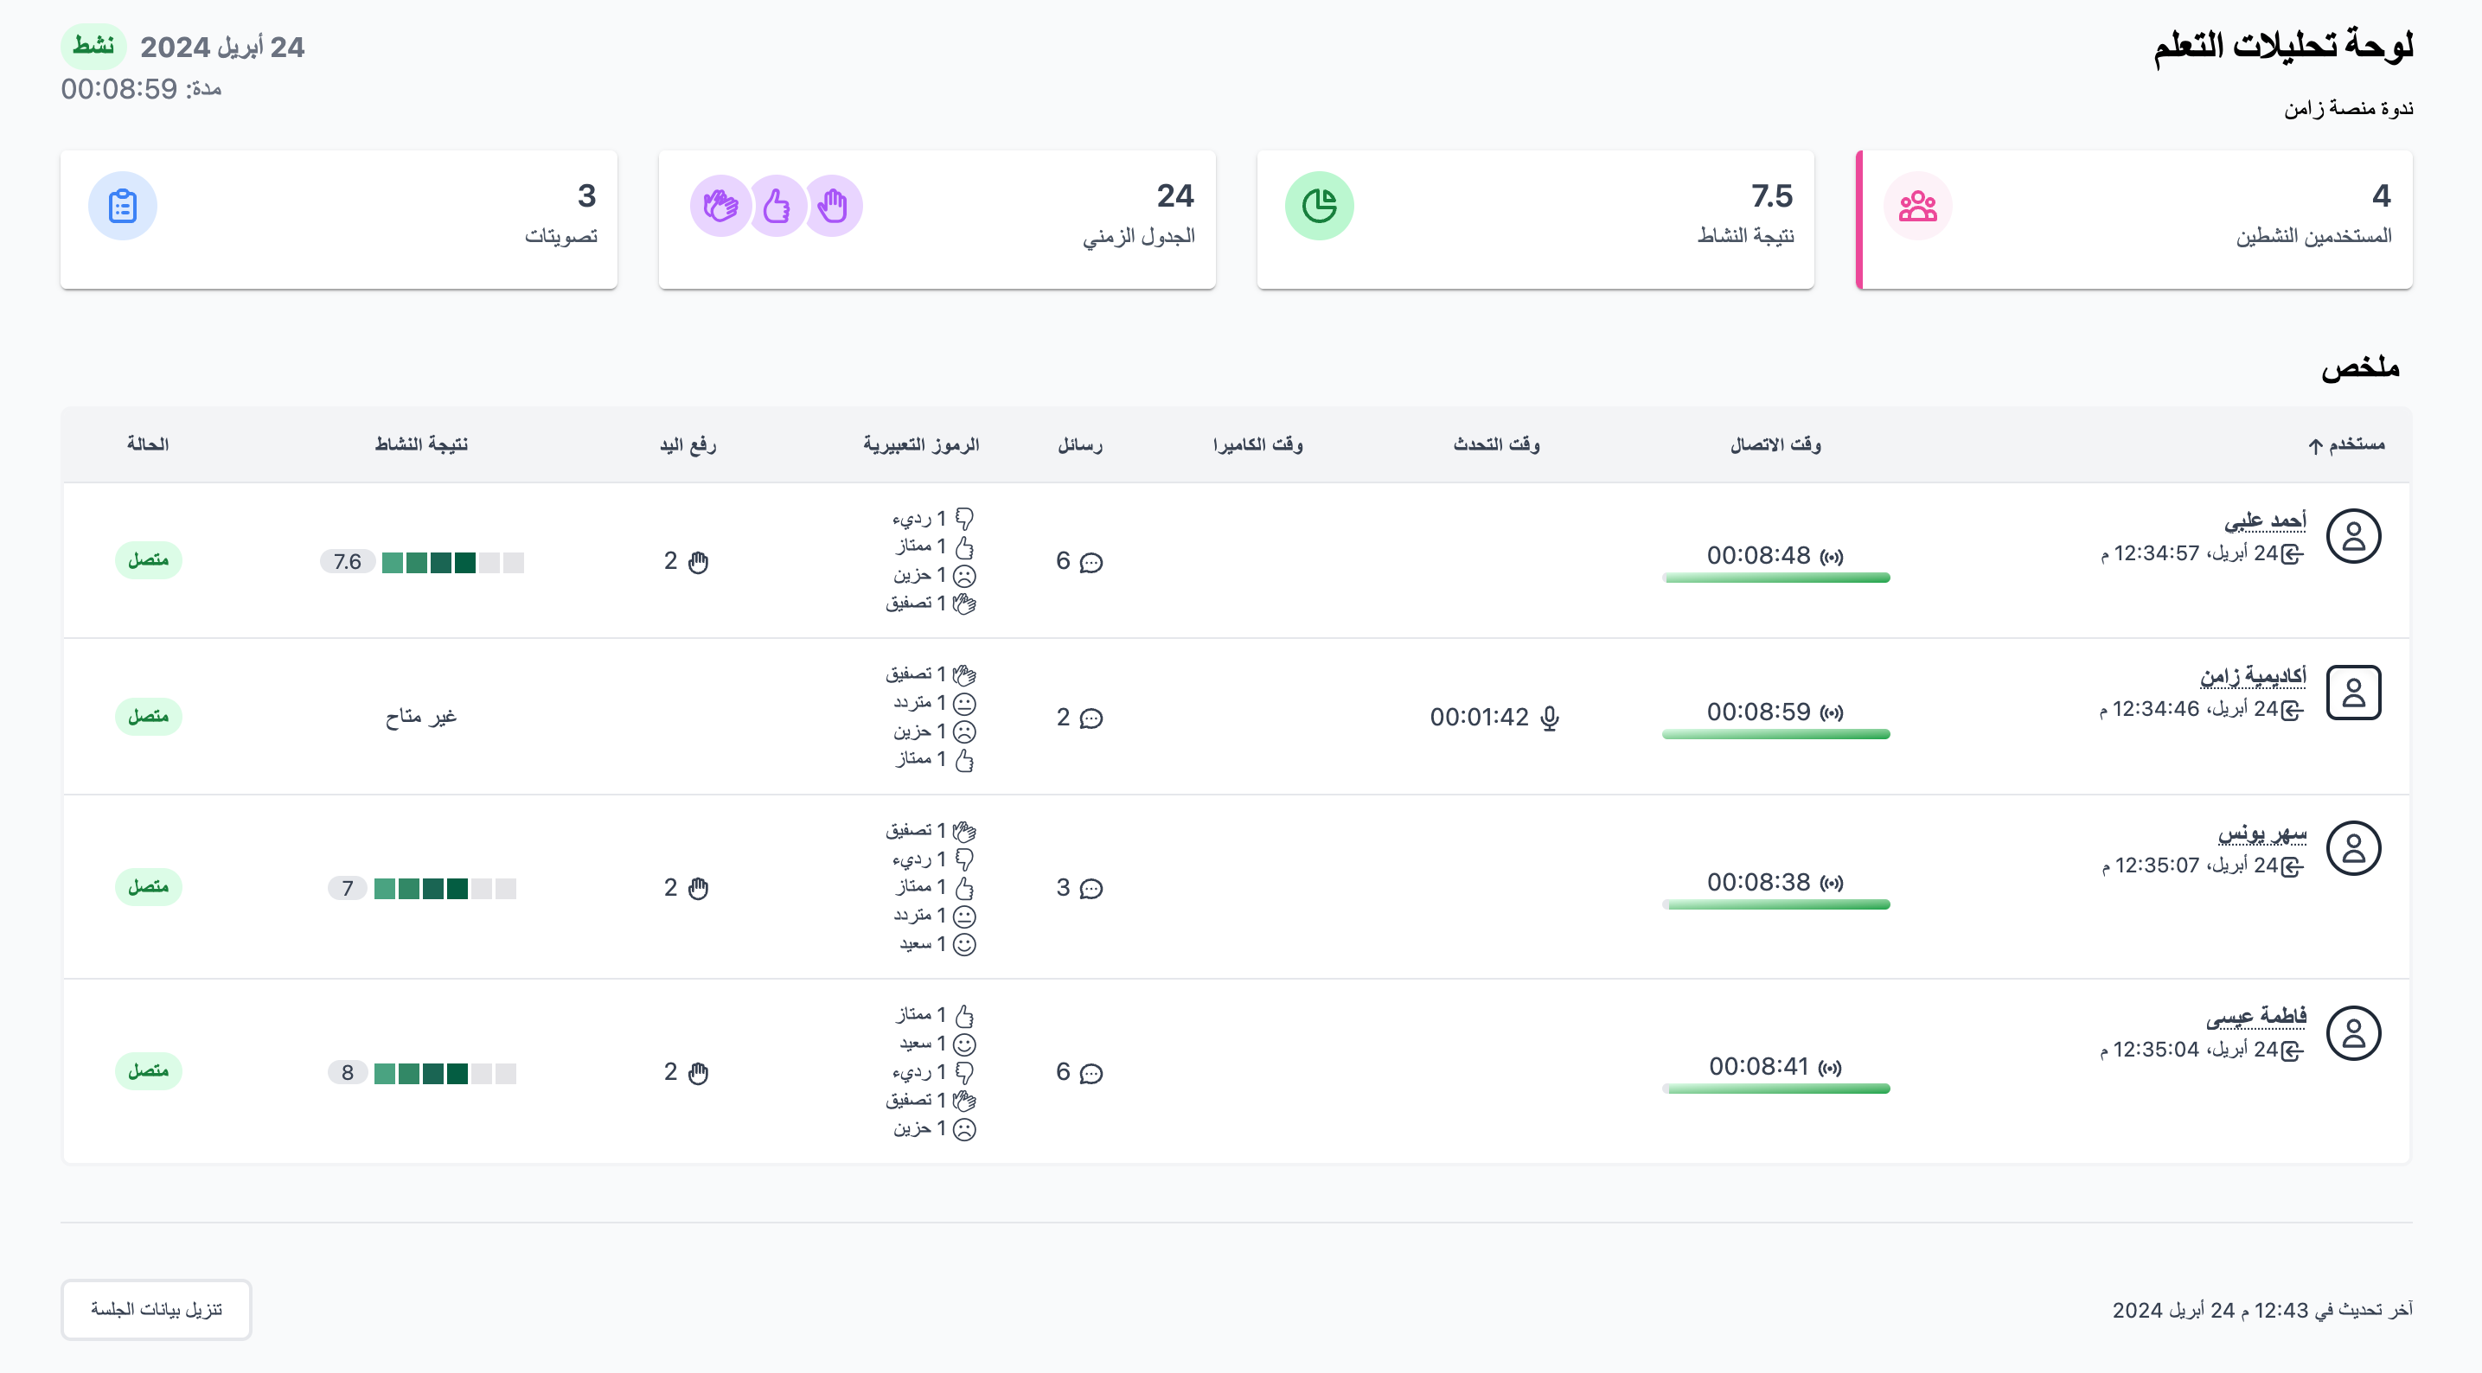Open the user link أحمد علي
This screenshot has height=1373, width=2482.
click(2264, 520)
